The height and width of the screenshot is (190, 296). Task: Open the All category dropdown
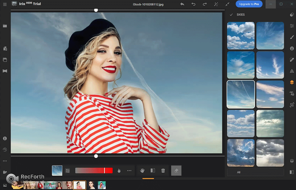tap(255, 172)
